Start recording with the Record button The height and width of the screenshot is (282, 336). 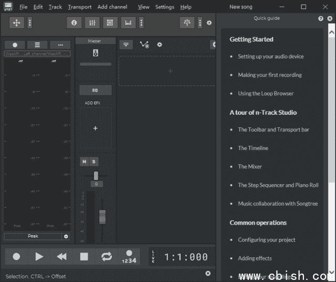pos(16,256)
